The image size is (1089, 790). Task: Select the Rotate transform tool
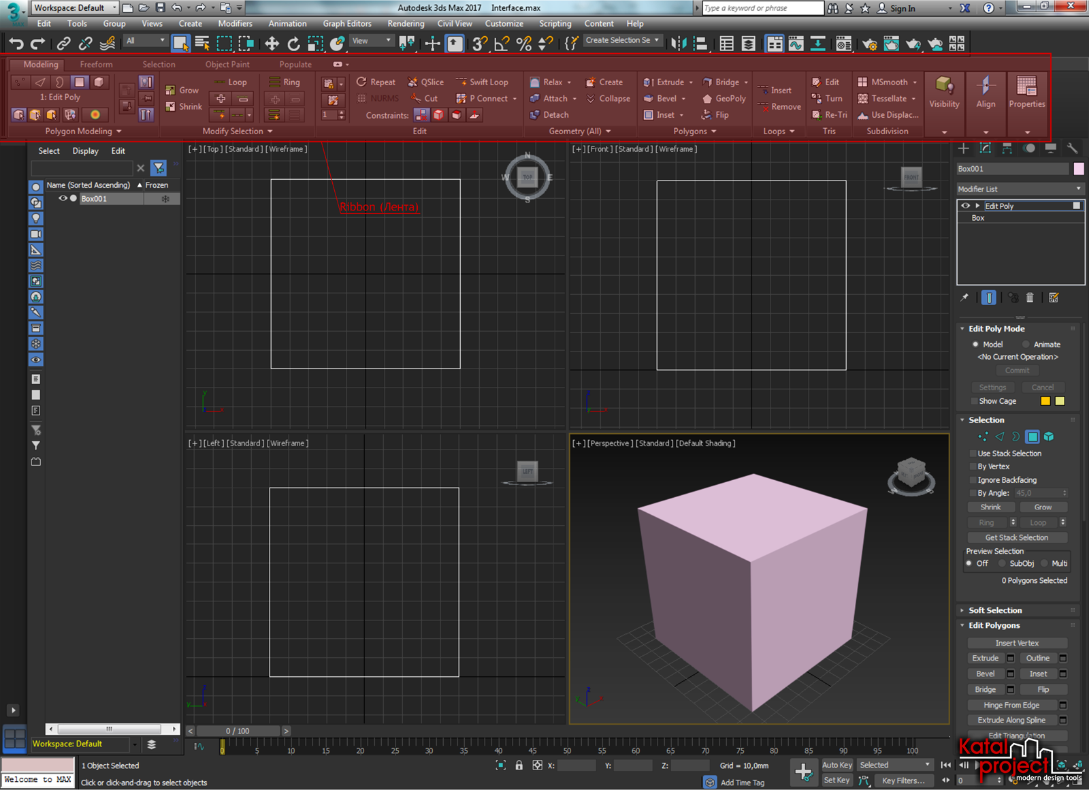[293, 44]
